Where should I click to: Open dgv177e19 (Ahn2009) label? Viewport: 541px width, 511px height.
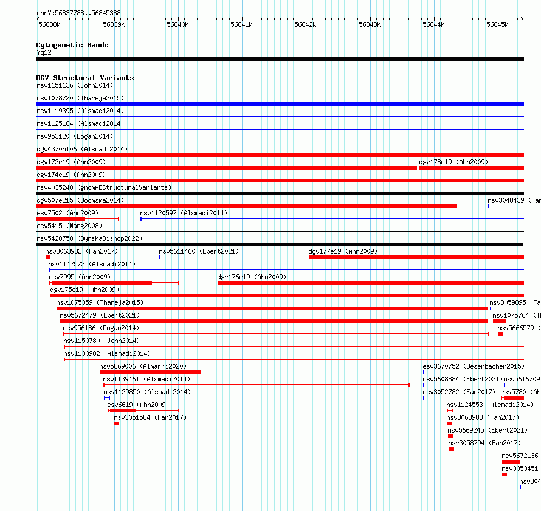(x=343, y=251)
